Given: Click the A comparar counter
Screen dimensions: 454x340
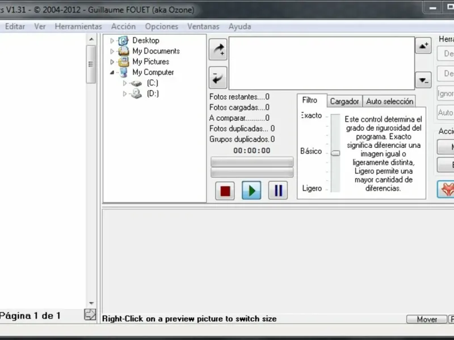Looking at the screenshot, I should pyautogui.click(x=239, y=118).
